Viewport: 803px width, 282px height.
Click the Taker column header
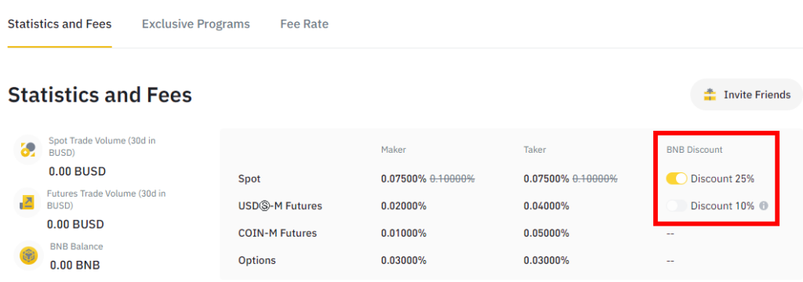coord(535,150)
